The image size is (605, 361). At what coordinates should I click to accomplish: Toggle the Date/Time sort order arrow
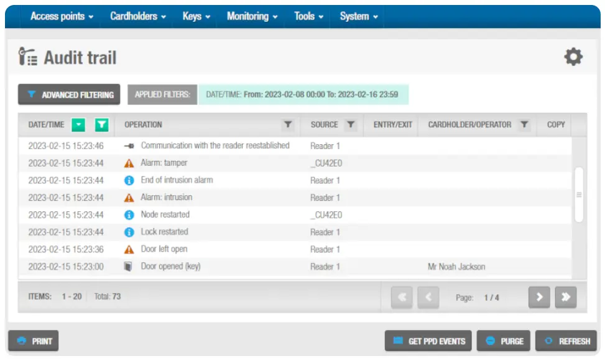[78, 125]
